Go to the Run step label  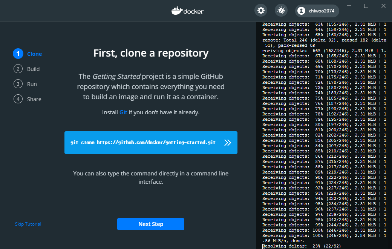tap(32, 84)
